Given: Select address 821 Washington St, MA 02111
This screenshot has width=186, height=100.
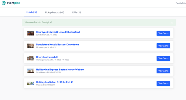Looking at the screenshot, I should point(46,47).
